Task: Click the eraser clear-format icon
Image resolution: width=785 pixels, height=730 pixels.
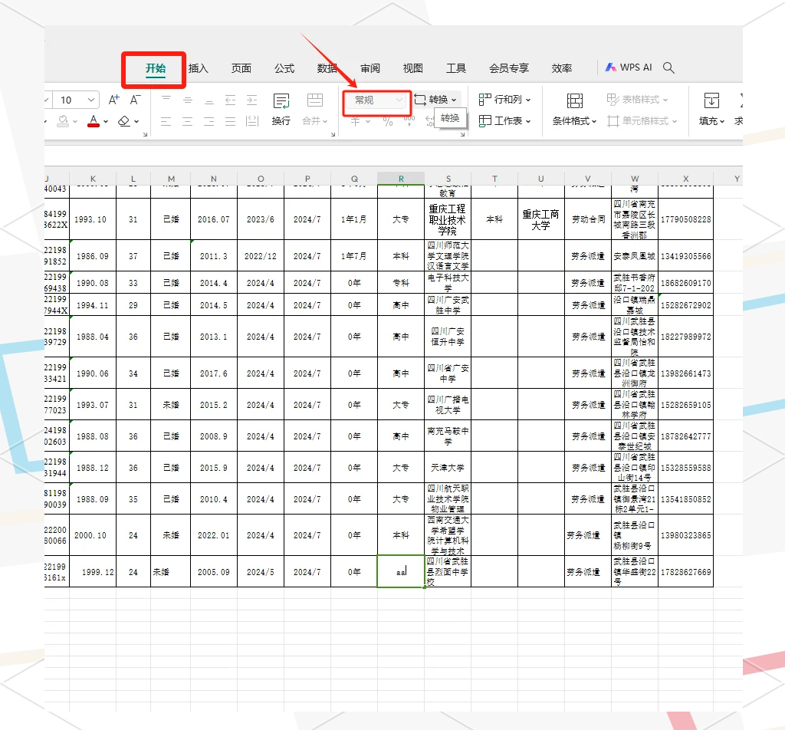Action: coord(124,120)
